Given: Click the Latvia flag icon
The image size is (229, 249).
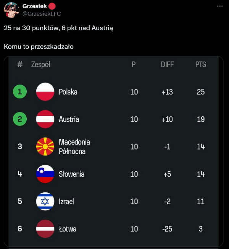Looking at the screenshot, I should coord(45,229).
